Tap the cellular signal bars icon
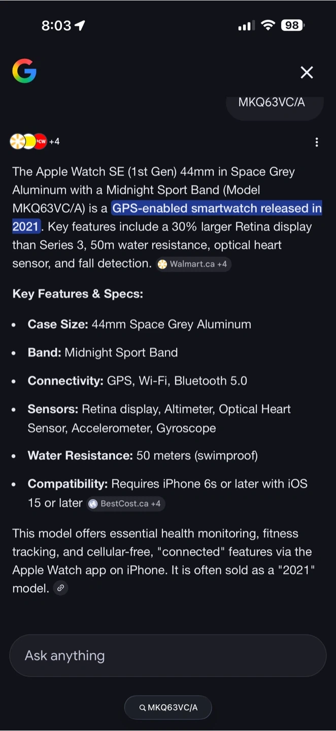This screenshot has height=731, width=336. pos(246,26)
